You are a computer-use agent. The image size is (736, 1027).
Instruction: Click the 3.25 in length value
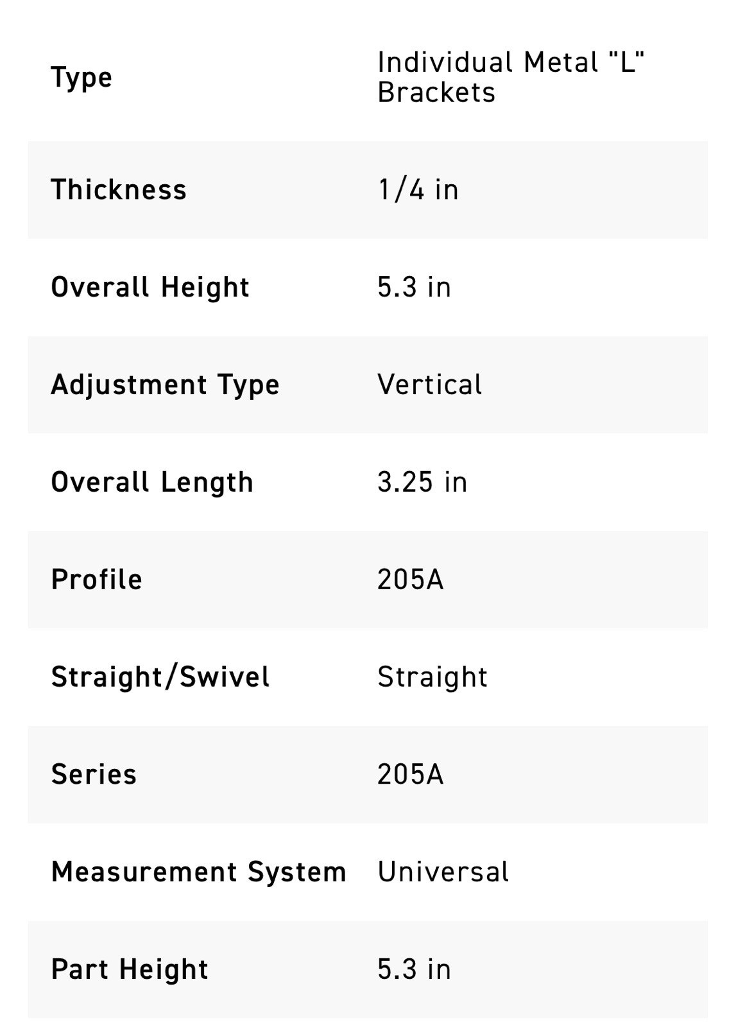point(422,482)
